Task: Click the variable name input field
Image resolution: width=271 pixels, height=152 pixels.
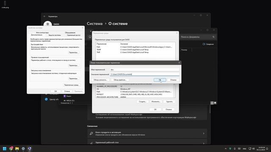Action: coord(144,70)
